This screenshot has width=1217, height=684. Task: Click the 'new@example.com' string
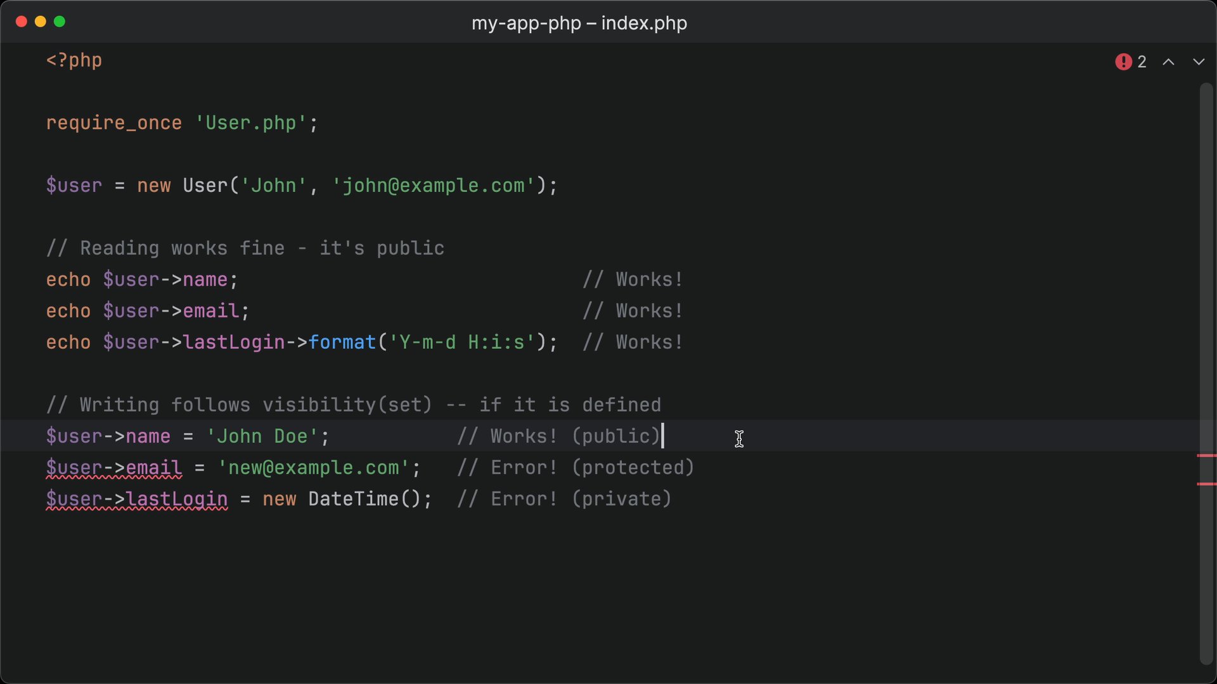[314, 468]
